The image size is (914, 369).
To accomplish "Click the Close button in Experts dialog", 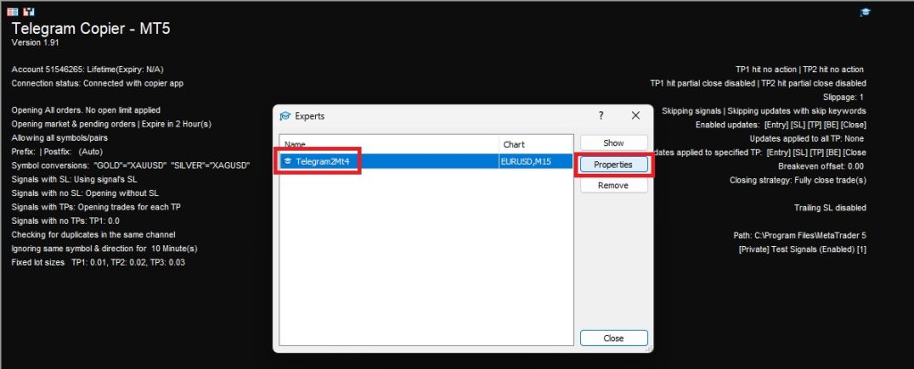I will pyautogui.click(x=612, y=339).
